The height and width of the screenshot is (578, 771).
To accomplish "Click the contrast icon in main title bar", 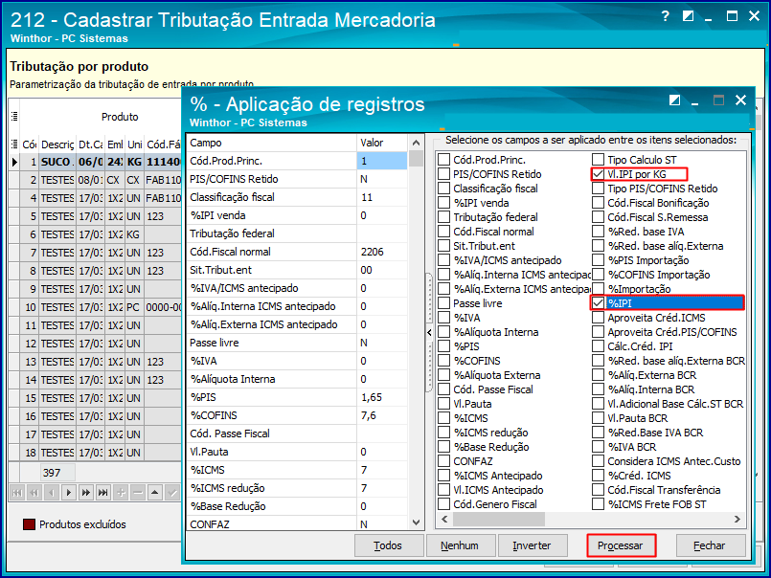I will [x=688, y=16].
